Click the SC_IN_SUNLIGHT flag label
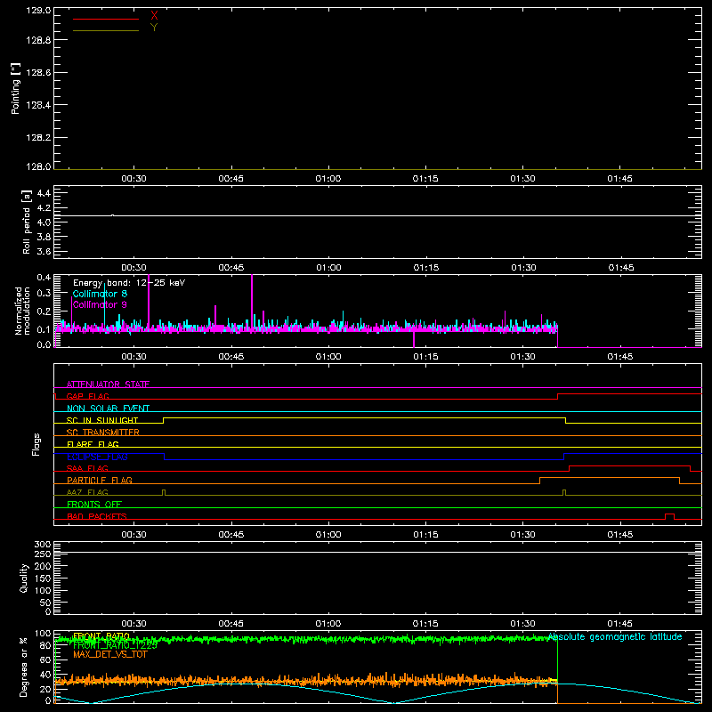The height and width of the screenshot is (712, 712). pyautogui.click(x=102, y=420)
